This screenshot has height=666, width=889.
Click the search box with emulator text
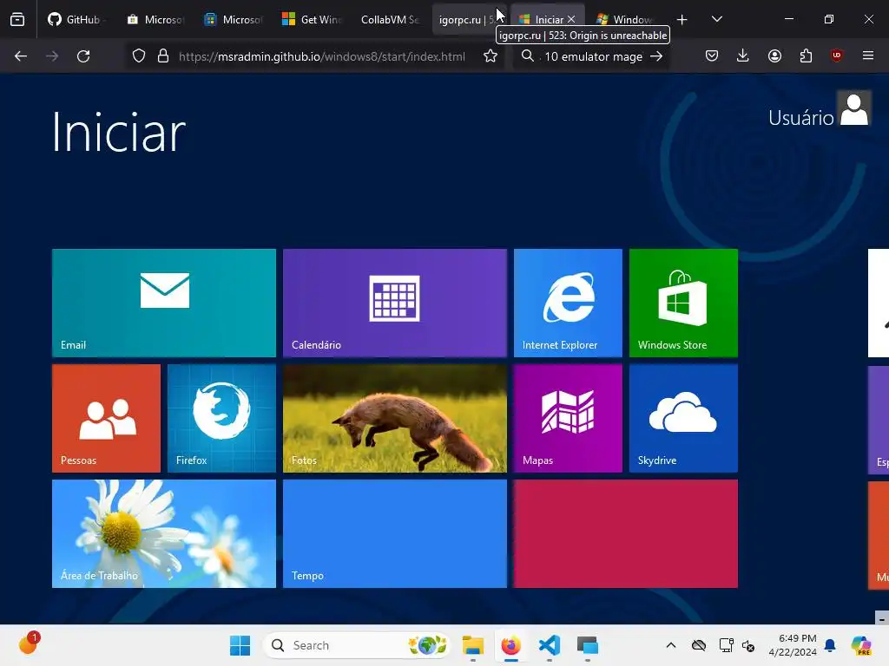click(589, 56)
